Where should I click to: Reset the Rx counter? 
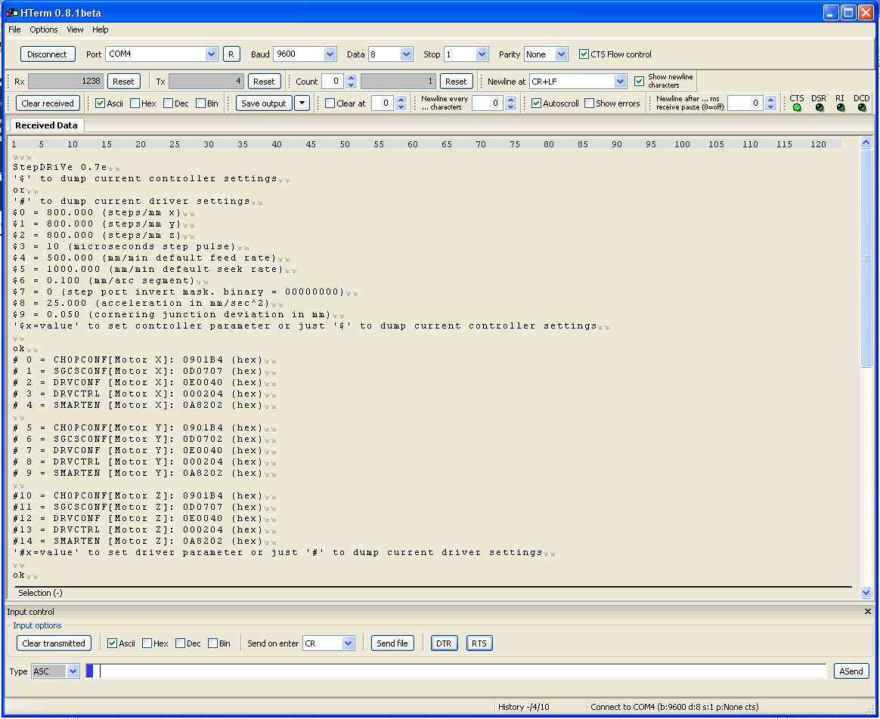[x=123, y=82]
